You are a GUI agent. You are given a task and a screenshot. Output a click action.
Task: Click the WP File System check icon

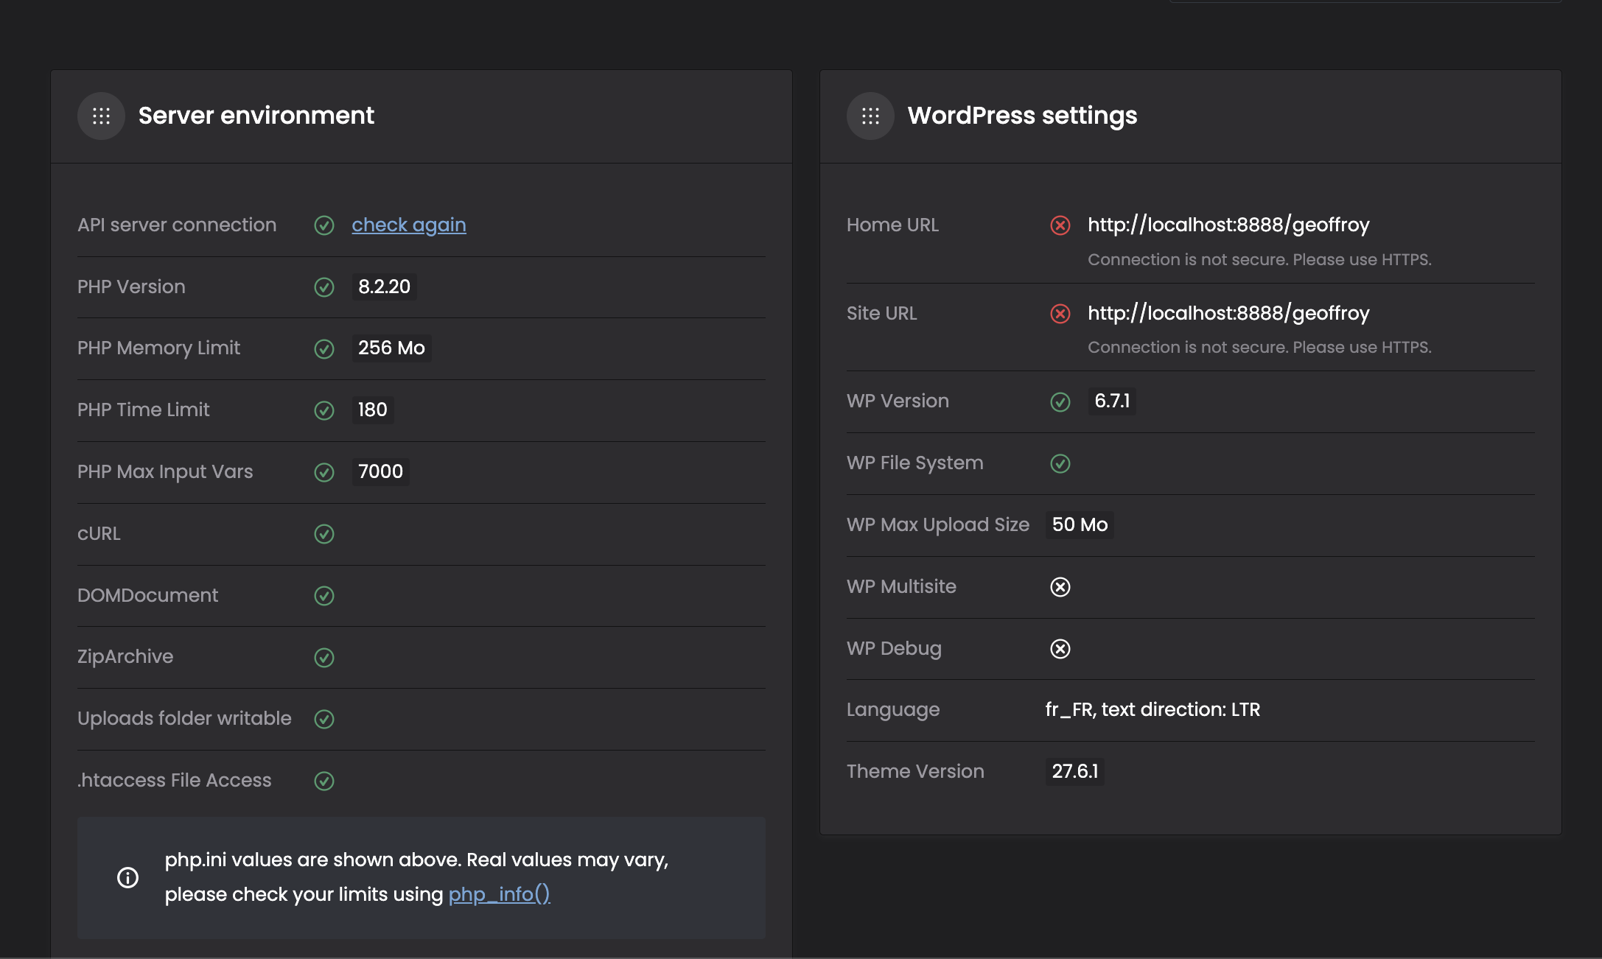coord(1060,463)
